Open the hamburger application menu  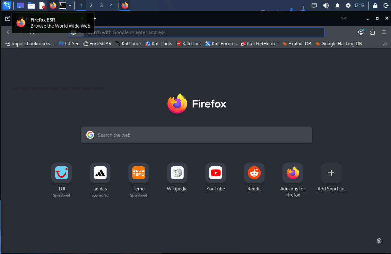tap(384, 32)
